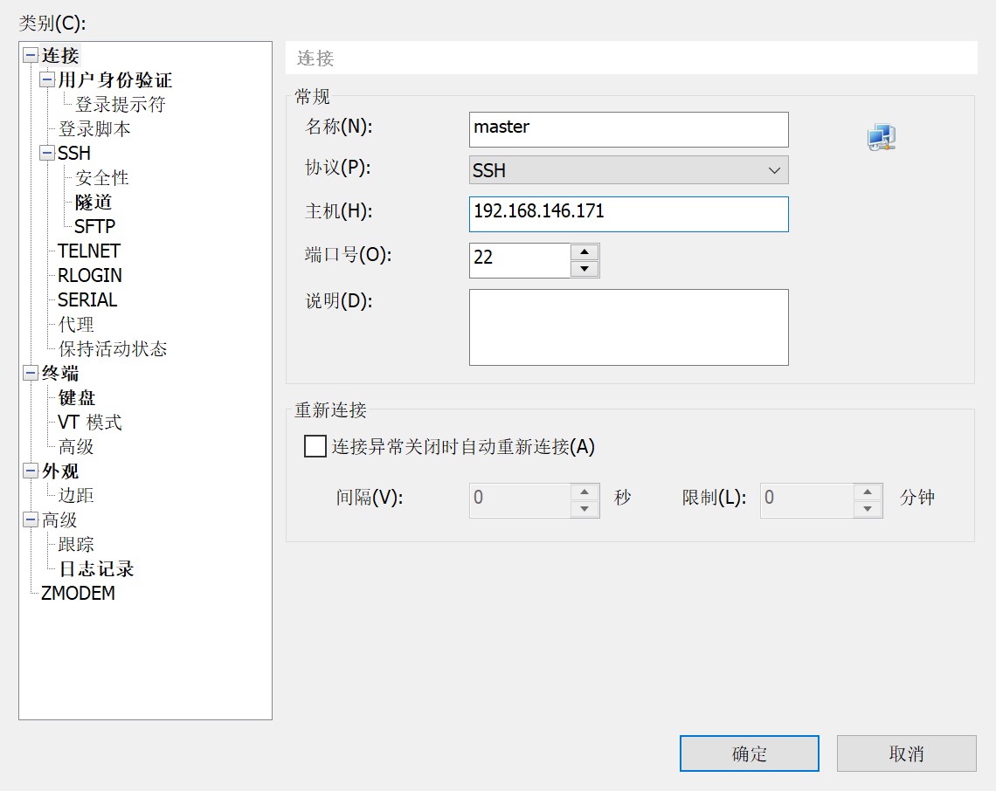996x791 pixels.
Task: Click the 主机 host address field
Action: tap(628, 214)
